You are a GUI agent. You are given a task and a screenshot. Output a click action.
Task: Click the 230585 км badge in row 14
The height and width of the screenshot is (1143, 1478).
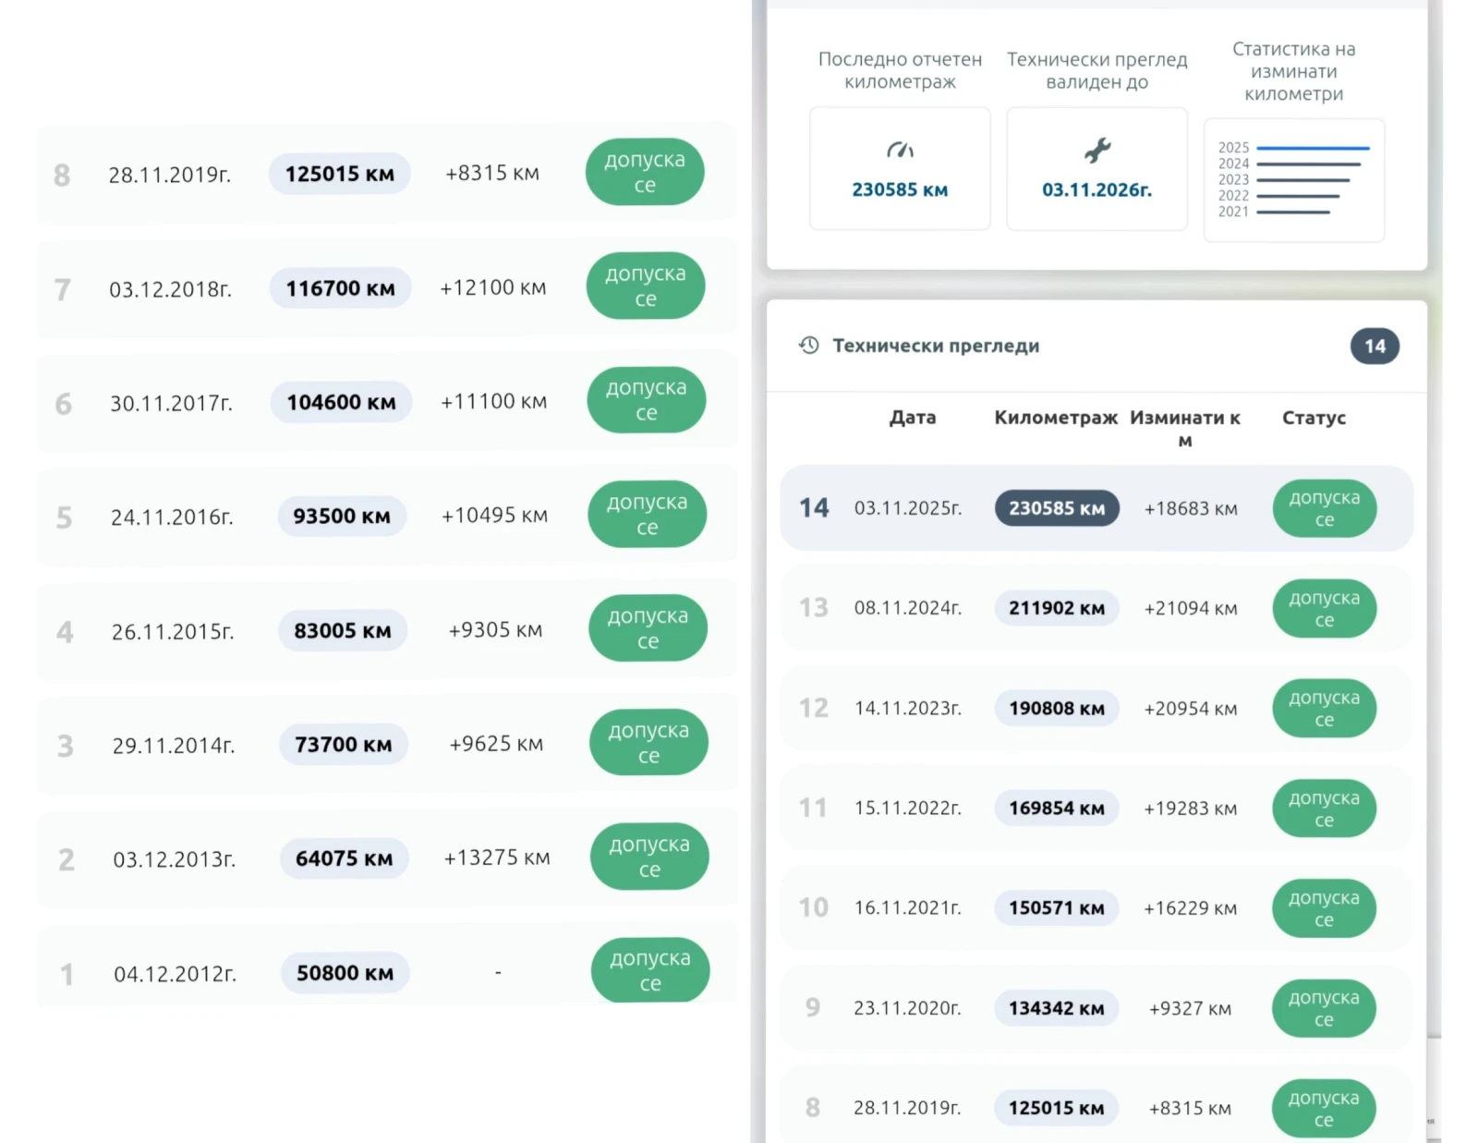(1056, 508)
